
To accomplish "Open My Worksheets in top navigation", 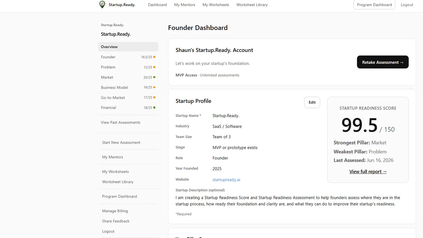I will (x=216, y=5).
